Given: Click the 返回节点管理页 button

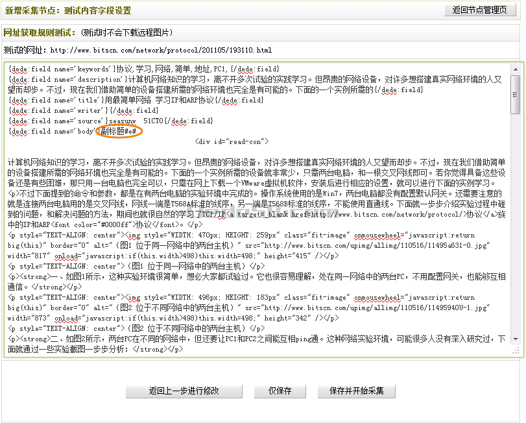Looking at the screenshot, I should click(484, 10).
